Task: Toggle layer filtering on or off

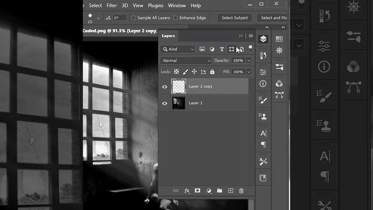Action: click(250, 48)
